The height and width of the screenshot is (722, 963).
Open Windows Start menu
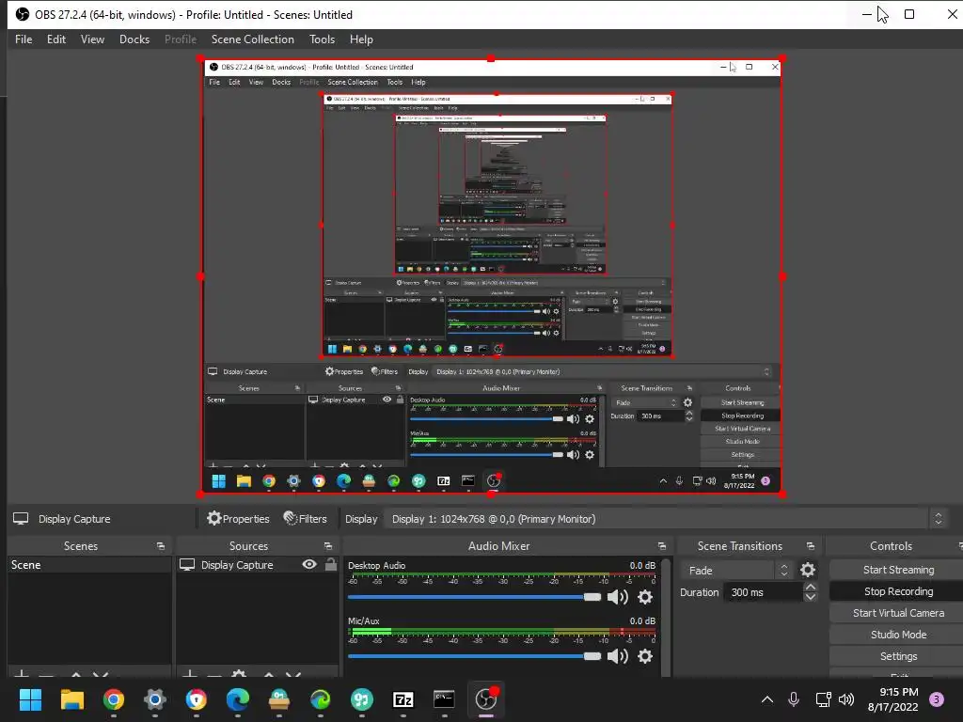pos(30,699)
